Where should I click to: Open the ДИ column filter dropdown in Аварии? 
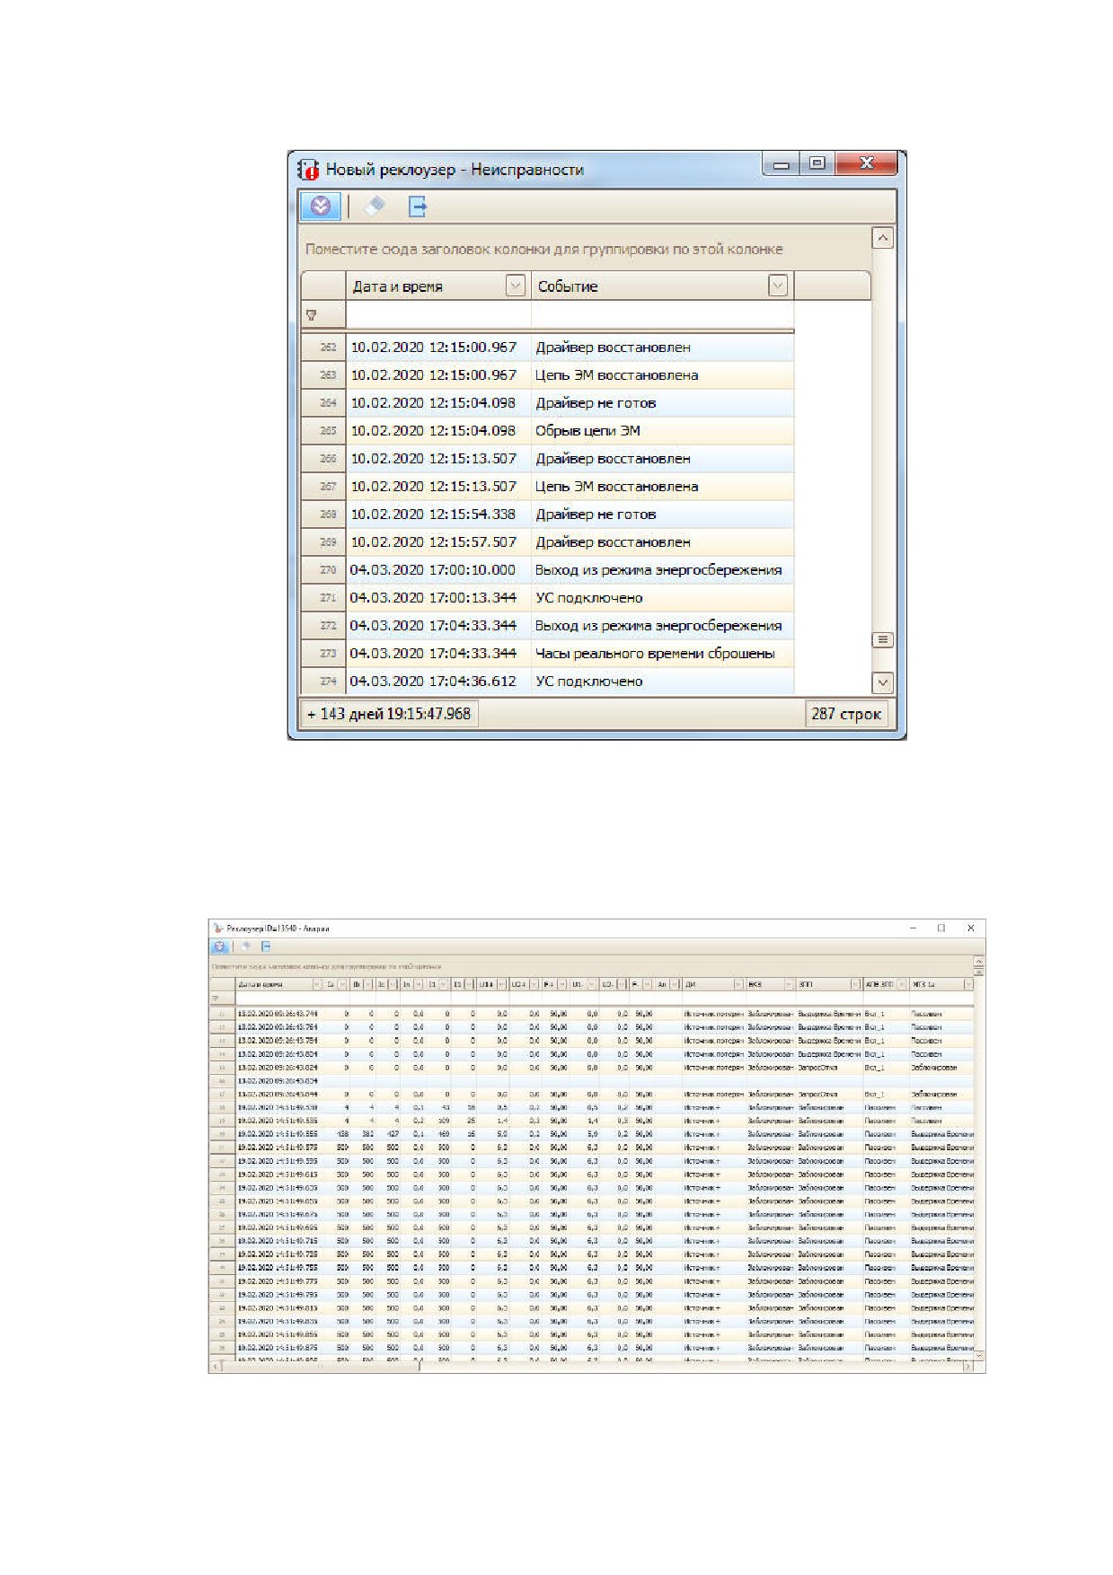tap(741, 984)
